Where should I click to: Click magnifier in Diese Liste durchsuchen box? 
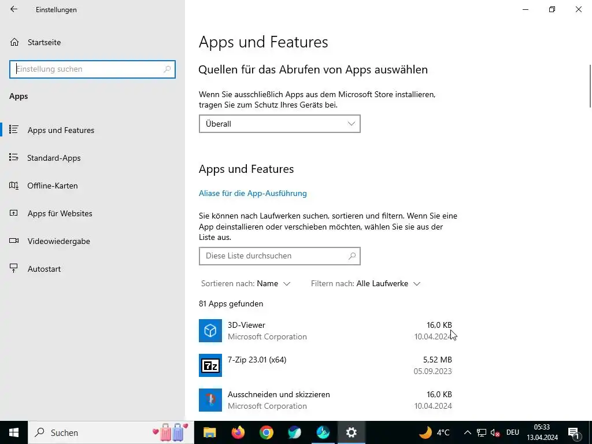(352, 256)
